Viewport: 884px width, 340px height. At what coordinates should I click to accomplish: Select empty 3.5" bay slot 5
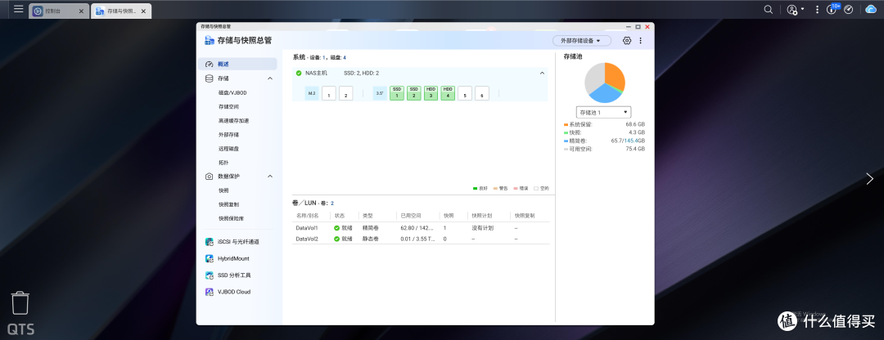465,93
